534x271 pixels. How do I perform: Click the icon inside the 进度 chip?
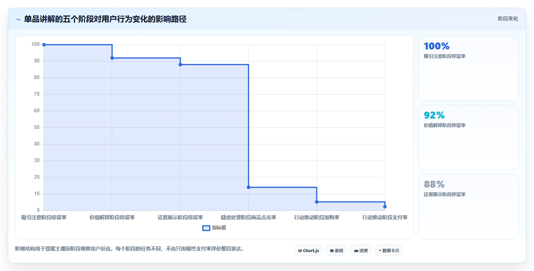click(x=356, y=251)
